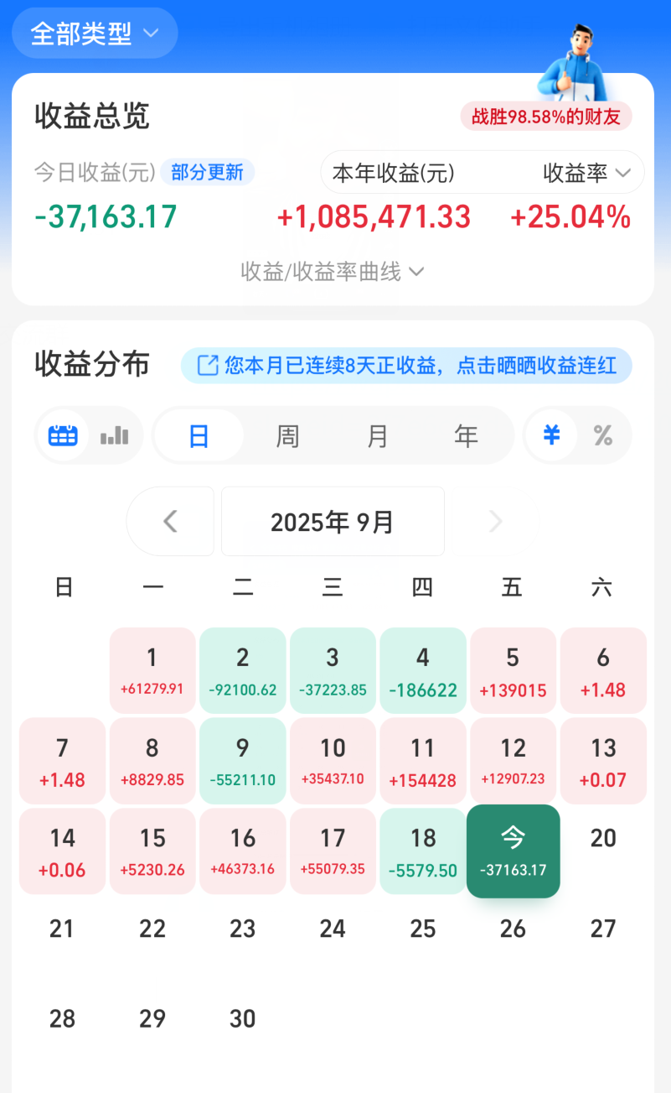Viewport: 671px width, 1093px height.
Task: Switch to calendar view icon
Action: 64,435
